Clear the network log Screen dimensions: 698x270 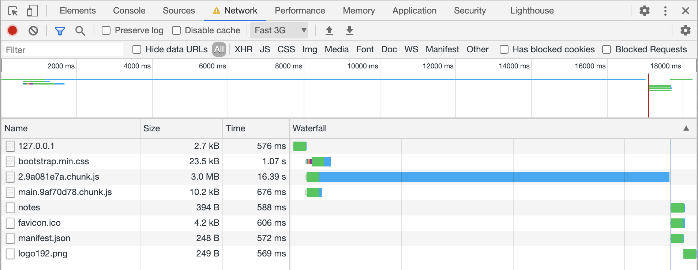coord(33,31)
